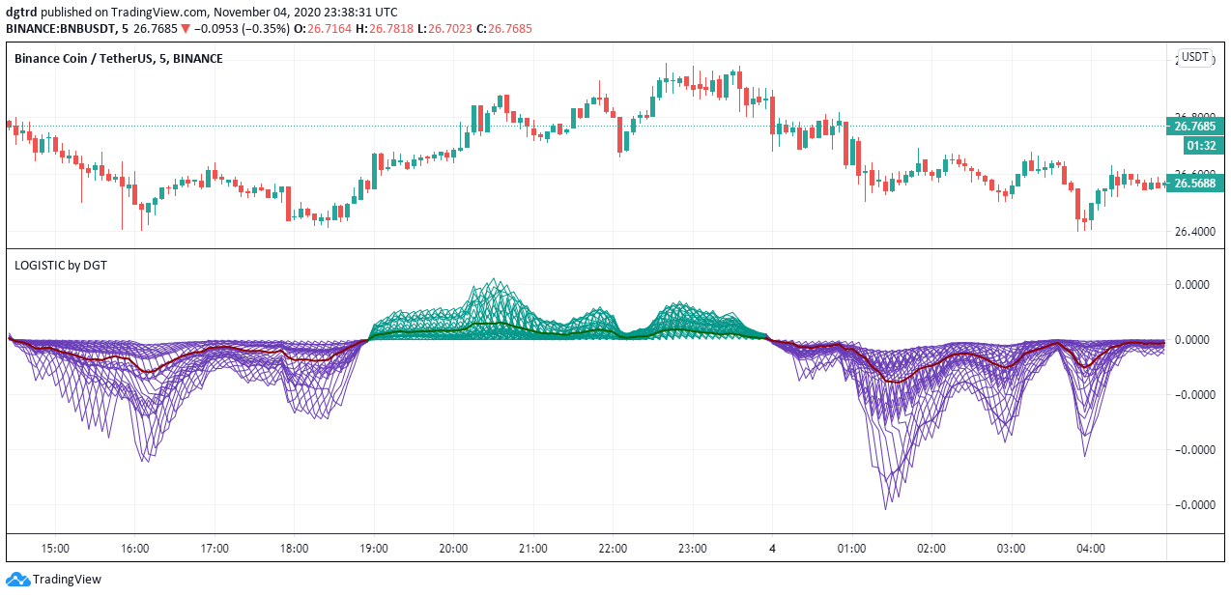The height and width of the screenshot is (597, 1231).
Task: Select the current price tag 26.7685
Action: tap(1194, 127)
